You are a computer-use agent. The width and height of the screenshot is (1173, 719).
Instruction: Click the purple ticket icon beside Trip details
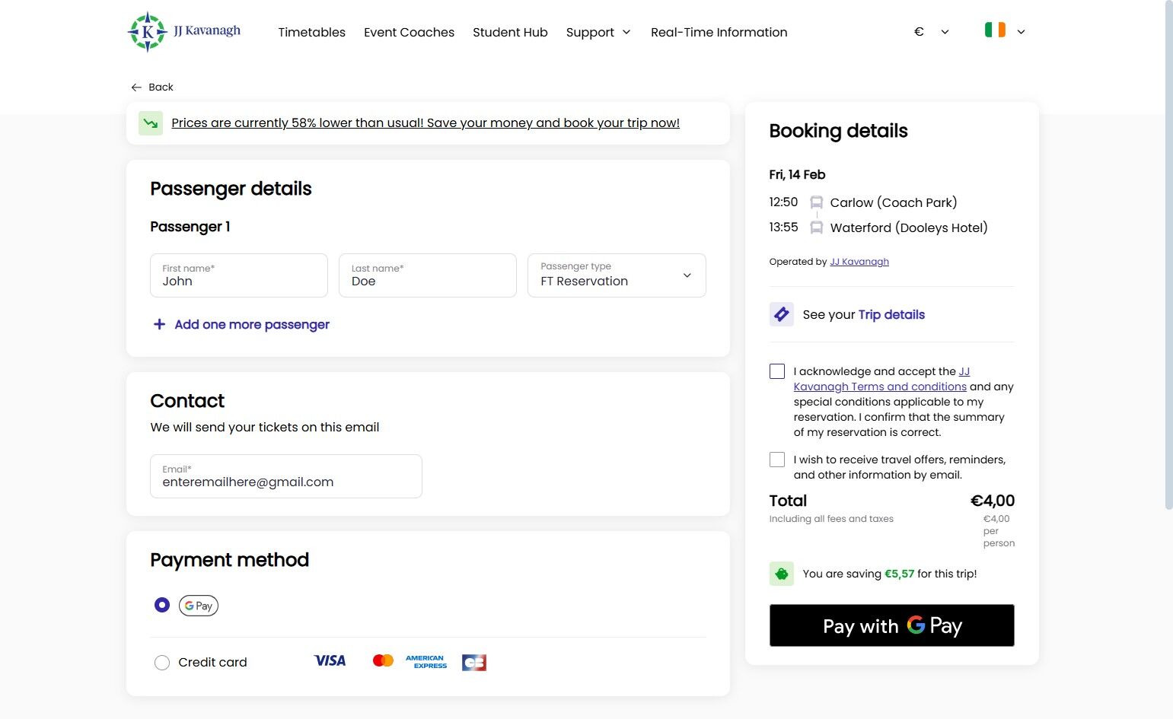pyautogui.click(x=781, y=314)
